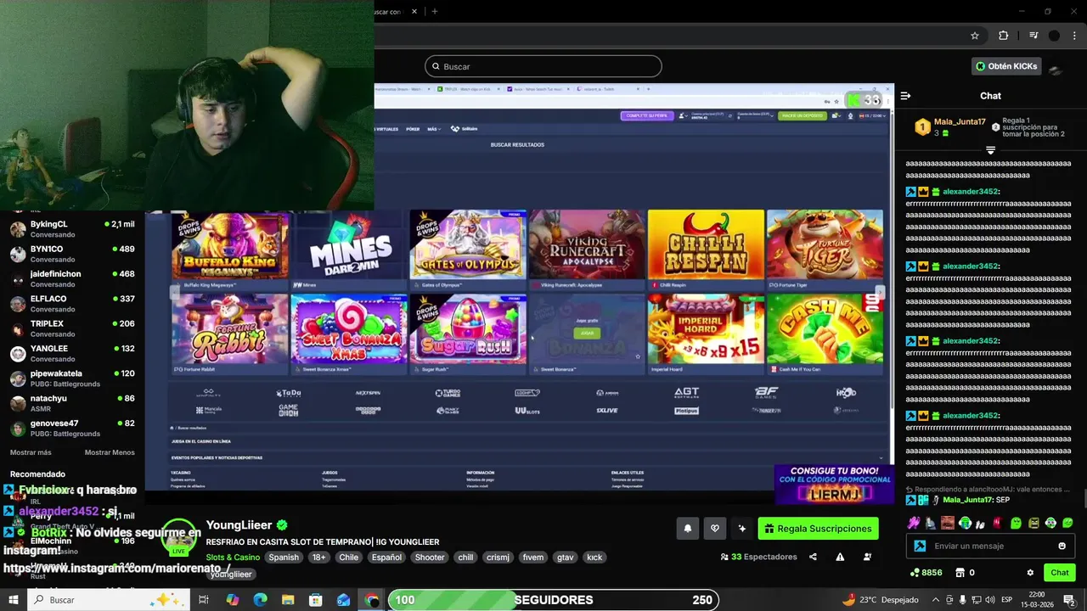Click the 8856 channel points balance
Screen dimensions: 1087x611
(926, 573)
